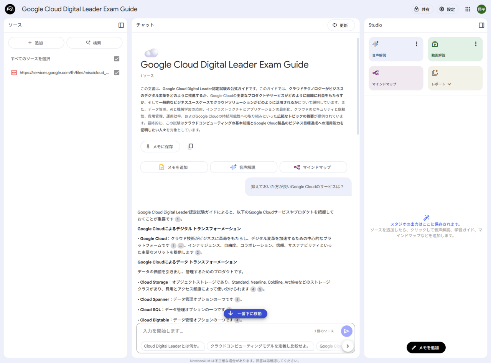Click the 共有 share button
Image resolution: width=491 pixels, height=363 pixels.
click(422, 9)
